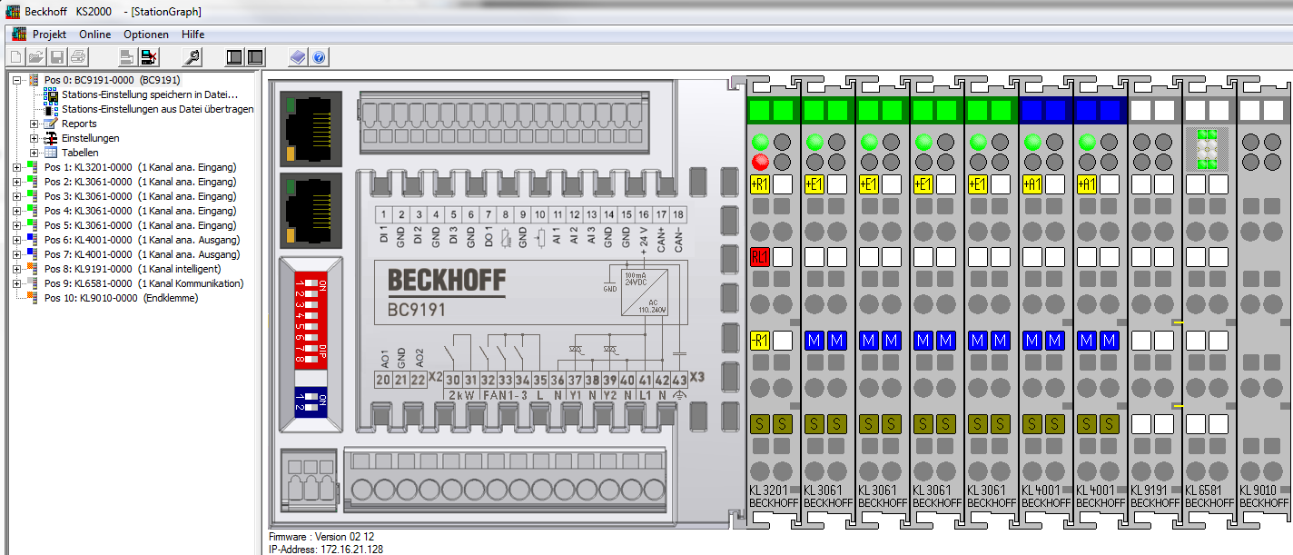Click the wrench key toolbar icon
The image size is (1293, 555).
[192, 57]
